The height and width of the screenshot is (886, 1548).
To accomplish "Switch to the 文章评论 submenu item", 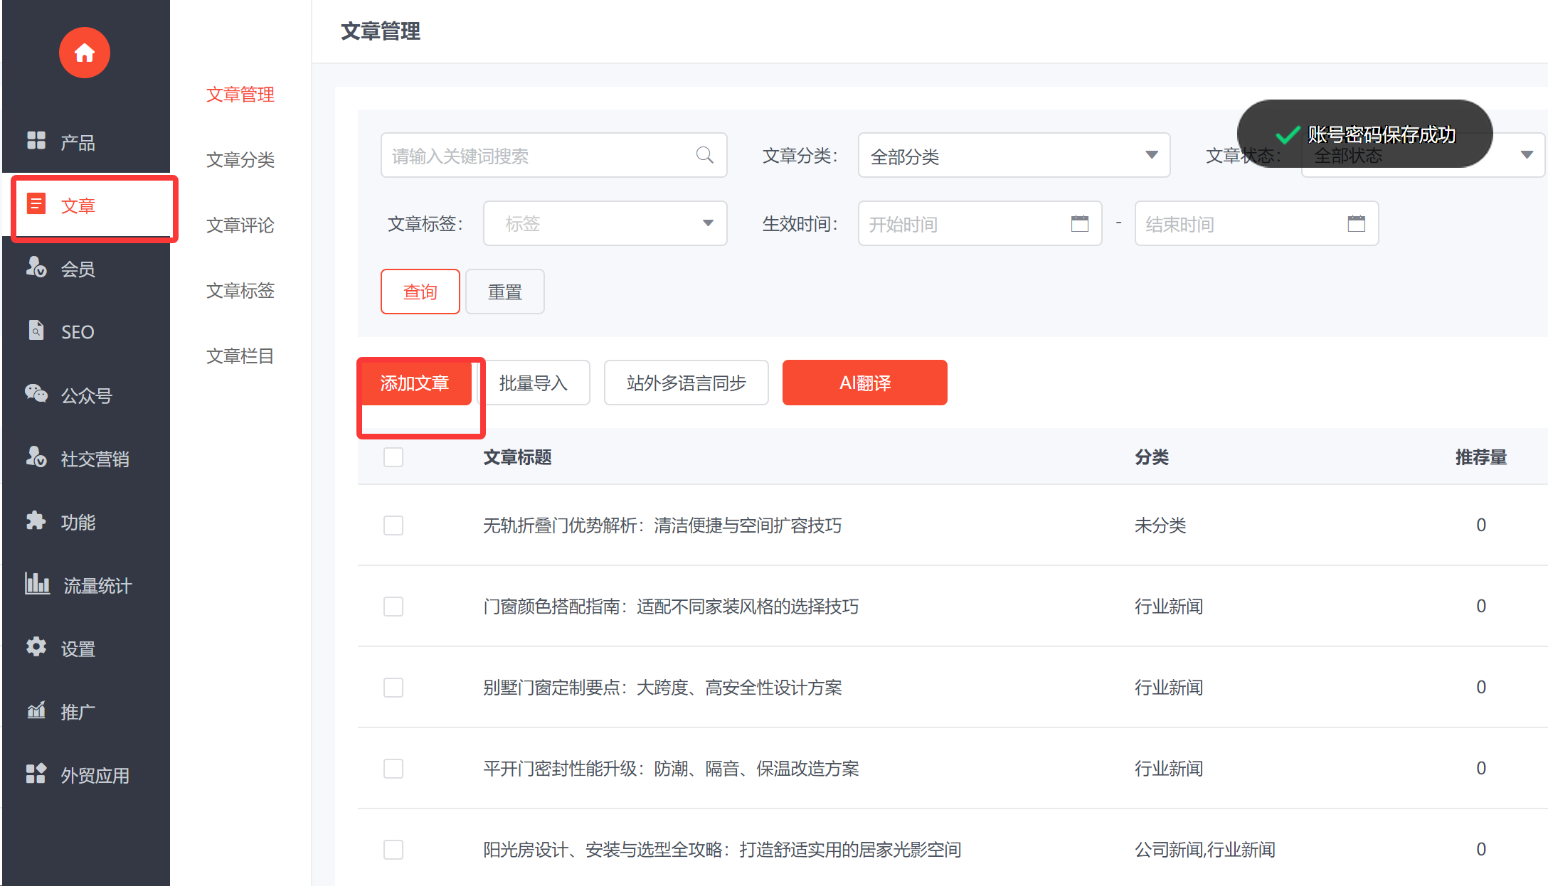I will 240,225.
